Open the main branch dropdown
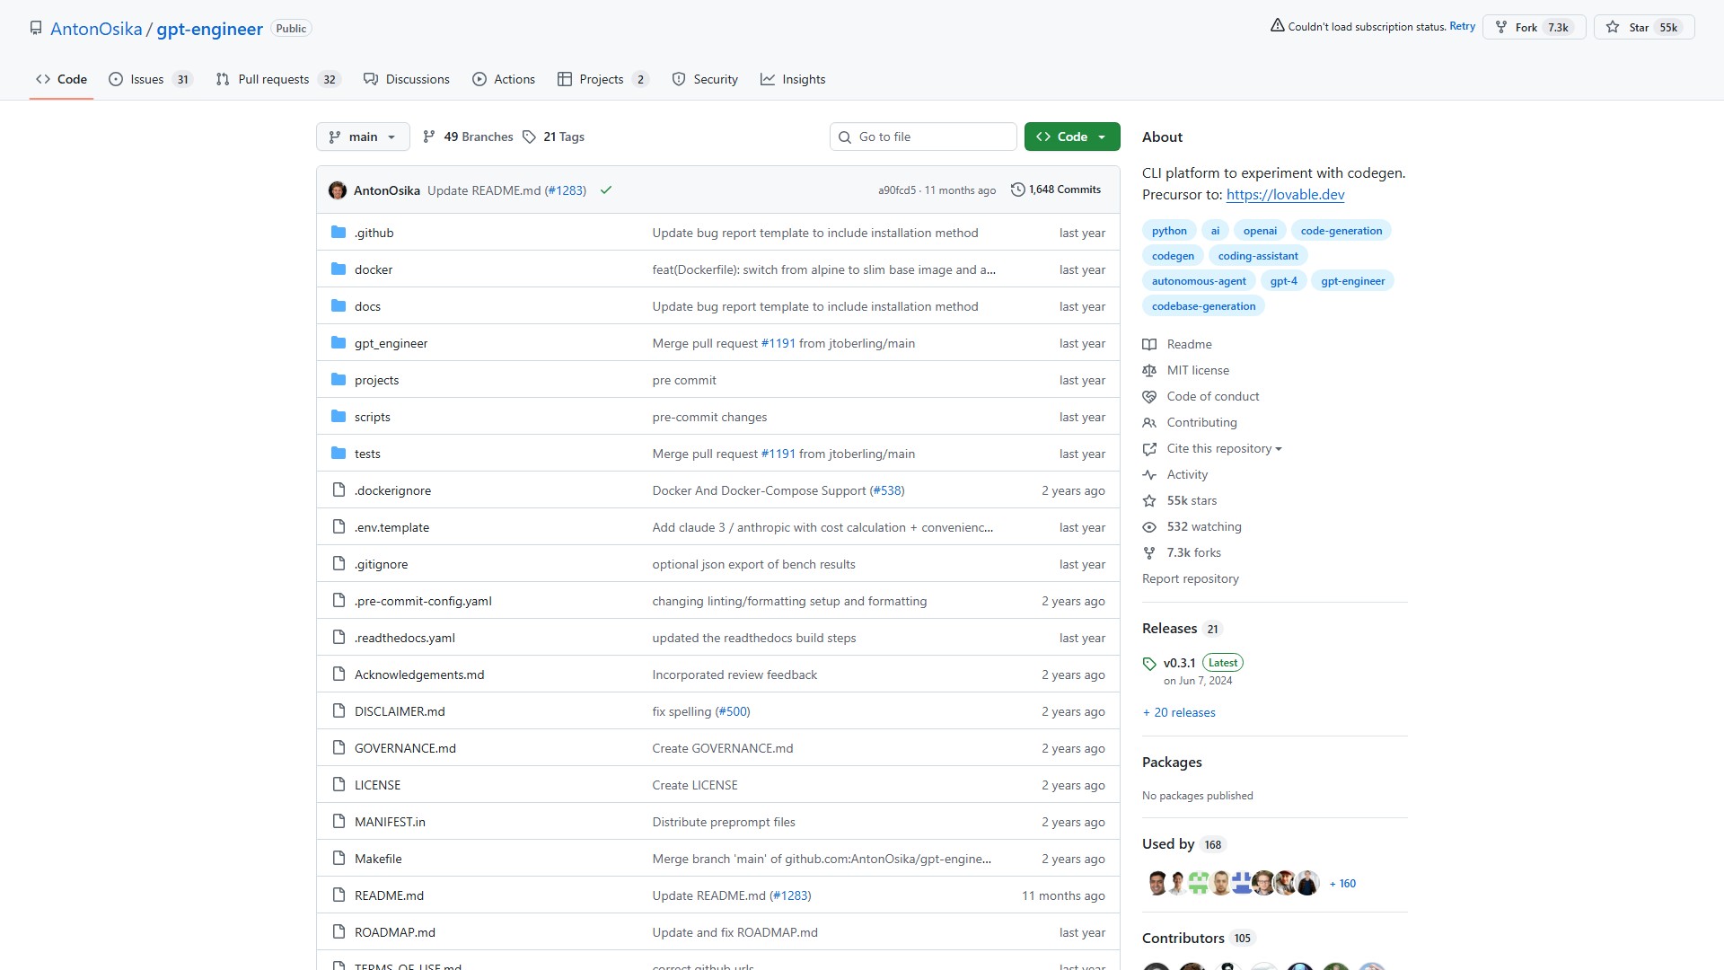1724x970 pixels. click(363, 137)
